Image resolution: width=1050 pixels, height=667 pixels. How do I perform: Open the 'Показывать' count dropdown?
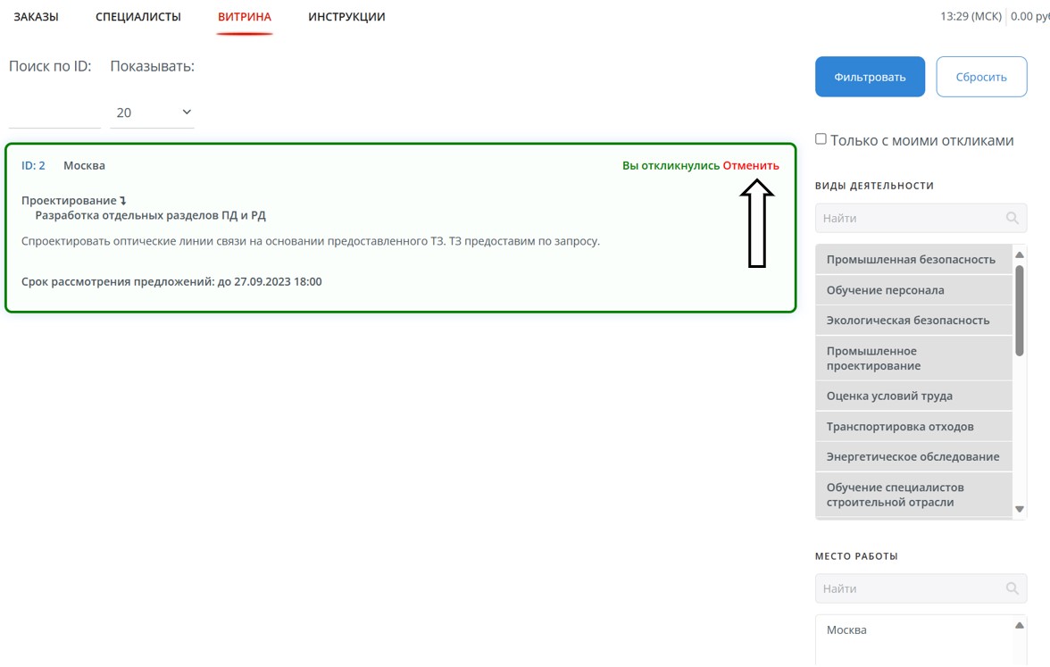click(x=152, y=113)
